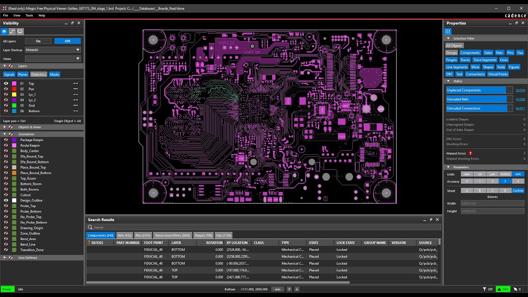Toggle visibility of all Geometries items

point(11,134)
